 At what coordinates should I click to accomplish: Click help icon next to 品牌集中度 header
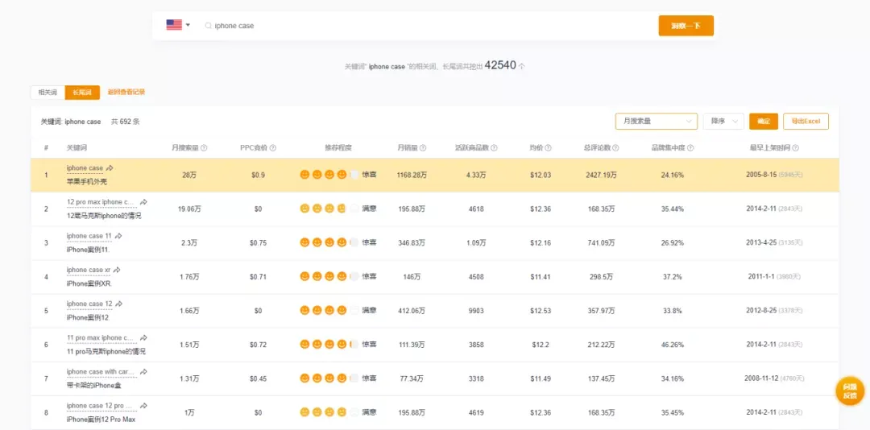pyautogui.click(x=690, y=148)
